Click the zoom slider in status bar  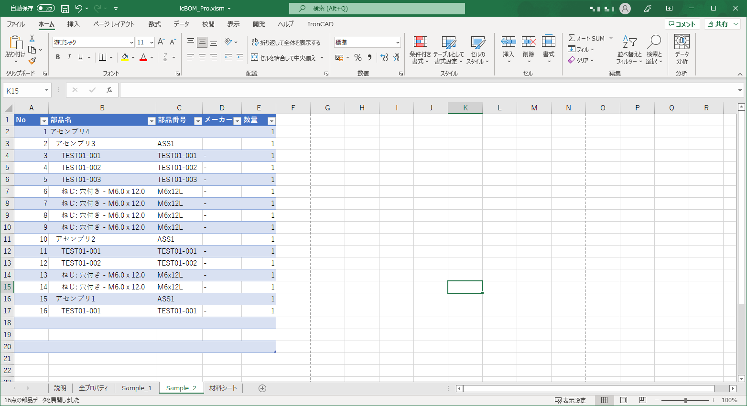click(x=685, y=400)
